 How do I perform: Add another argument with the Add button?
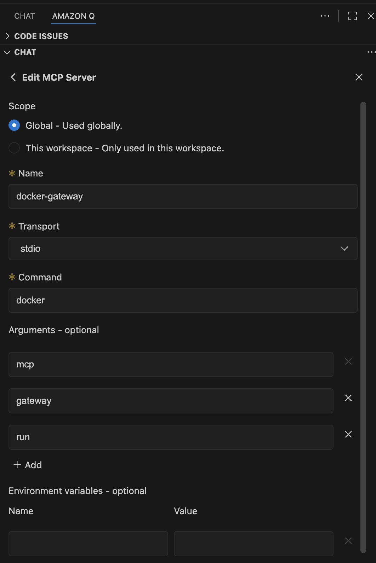pyautogui.click(x=28, y=465)
